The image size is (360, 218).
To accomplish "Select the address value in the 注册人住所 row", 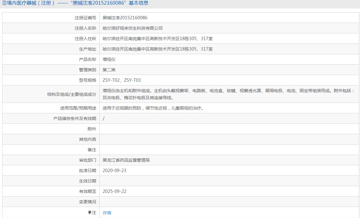I will pyautogui.click(x=158, y=39).
